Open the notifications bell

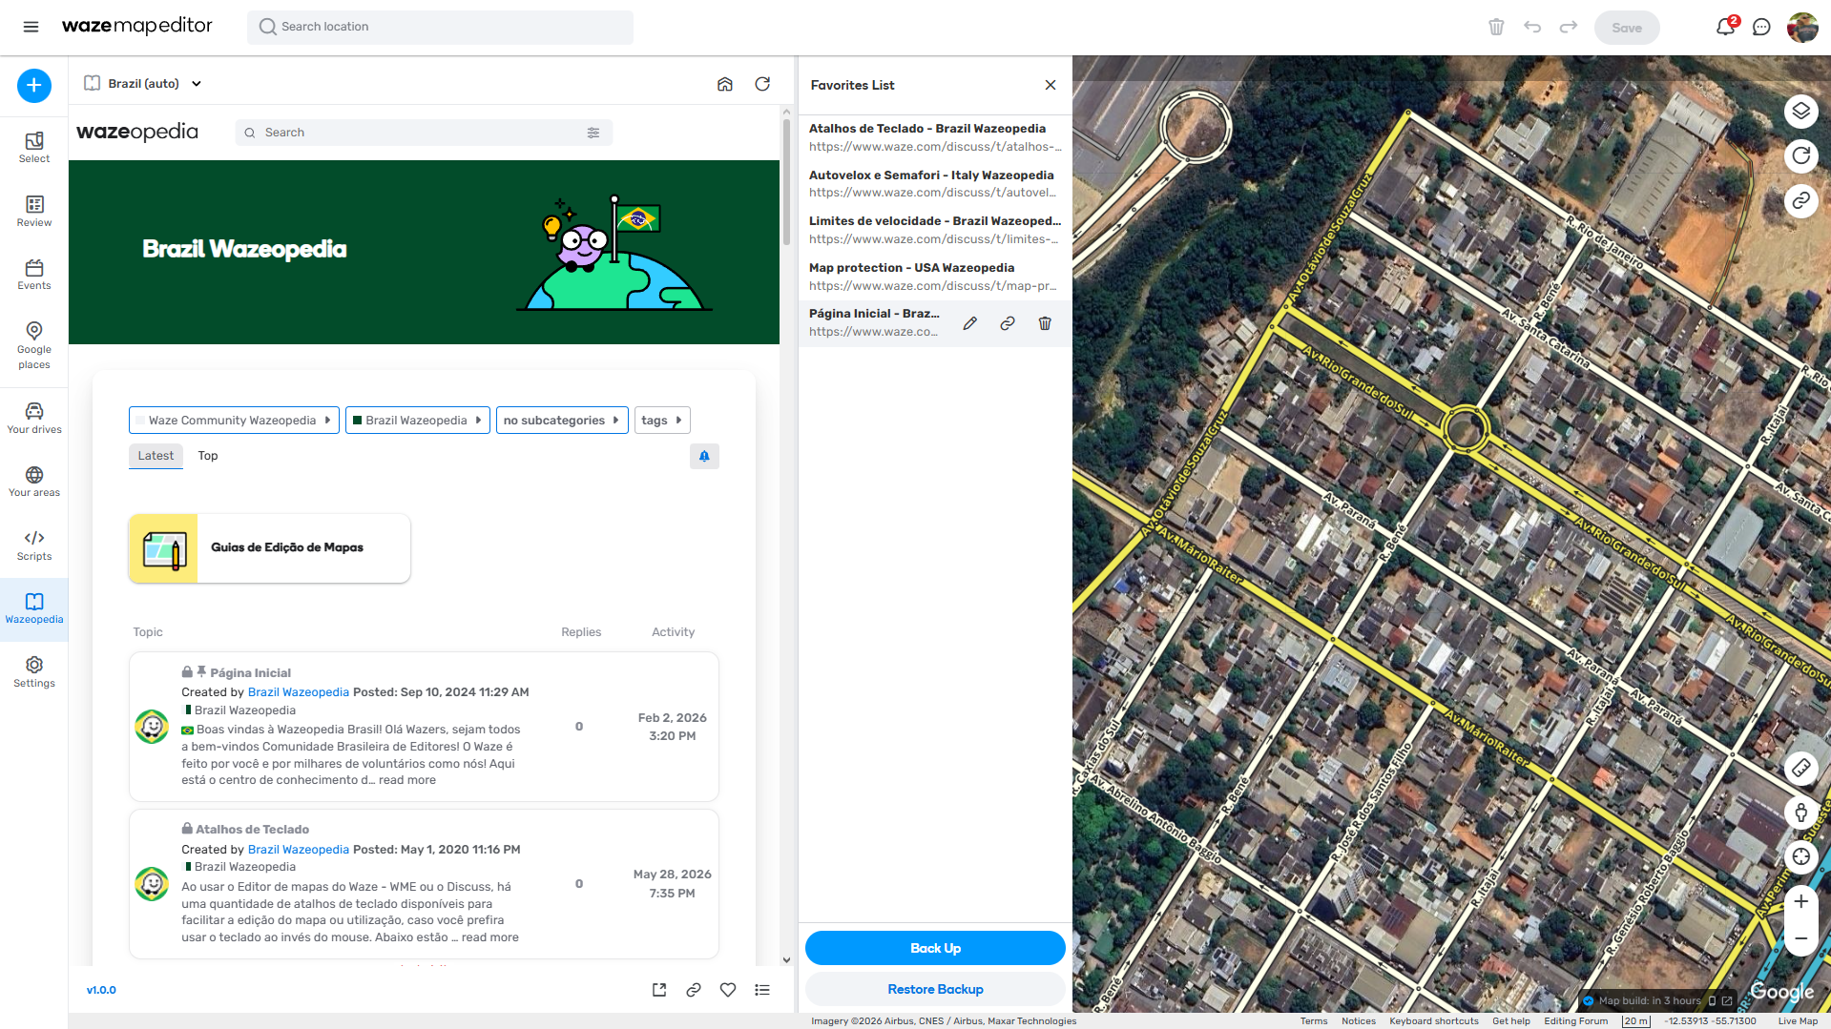(1725, 27)
